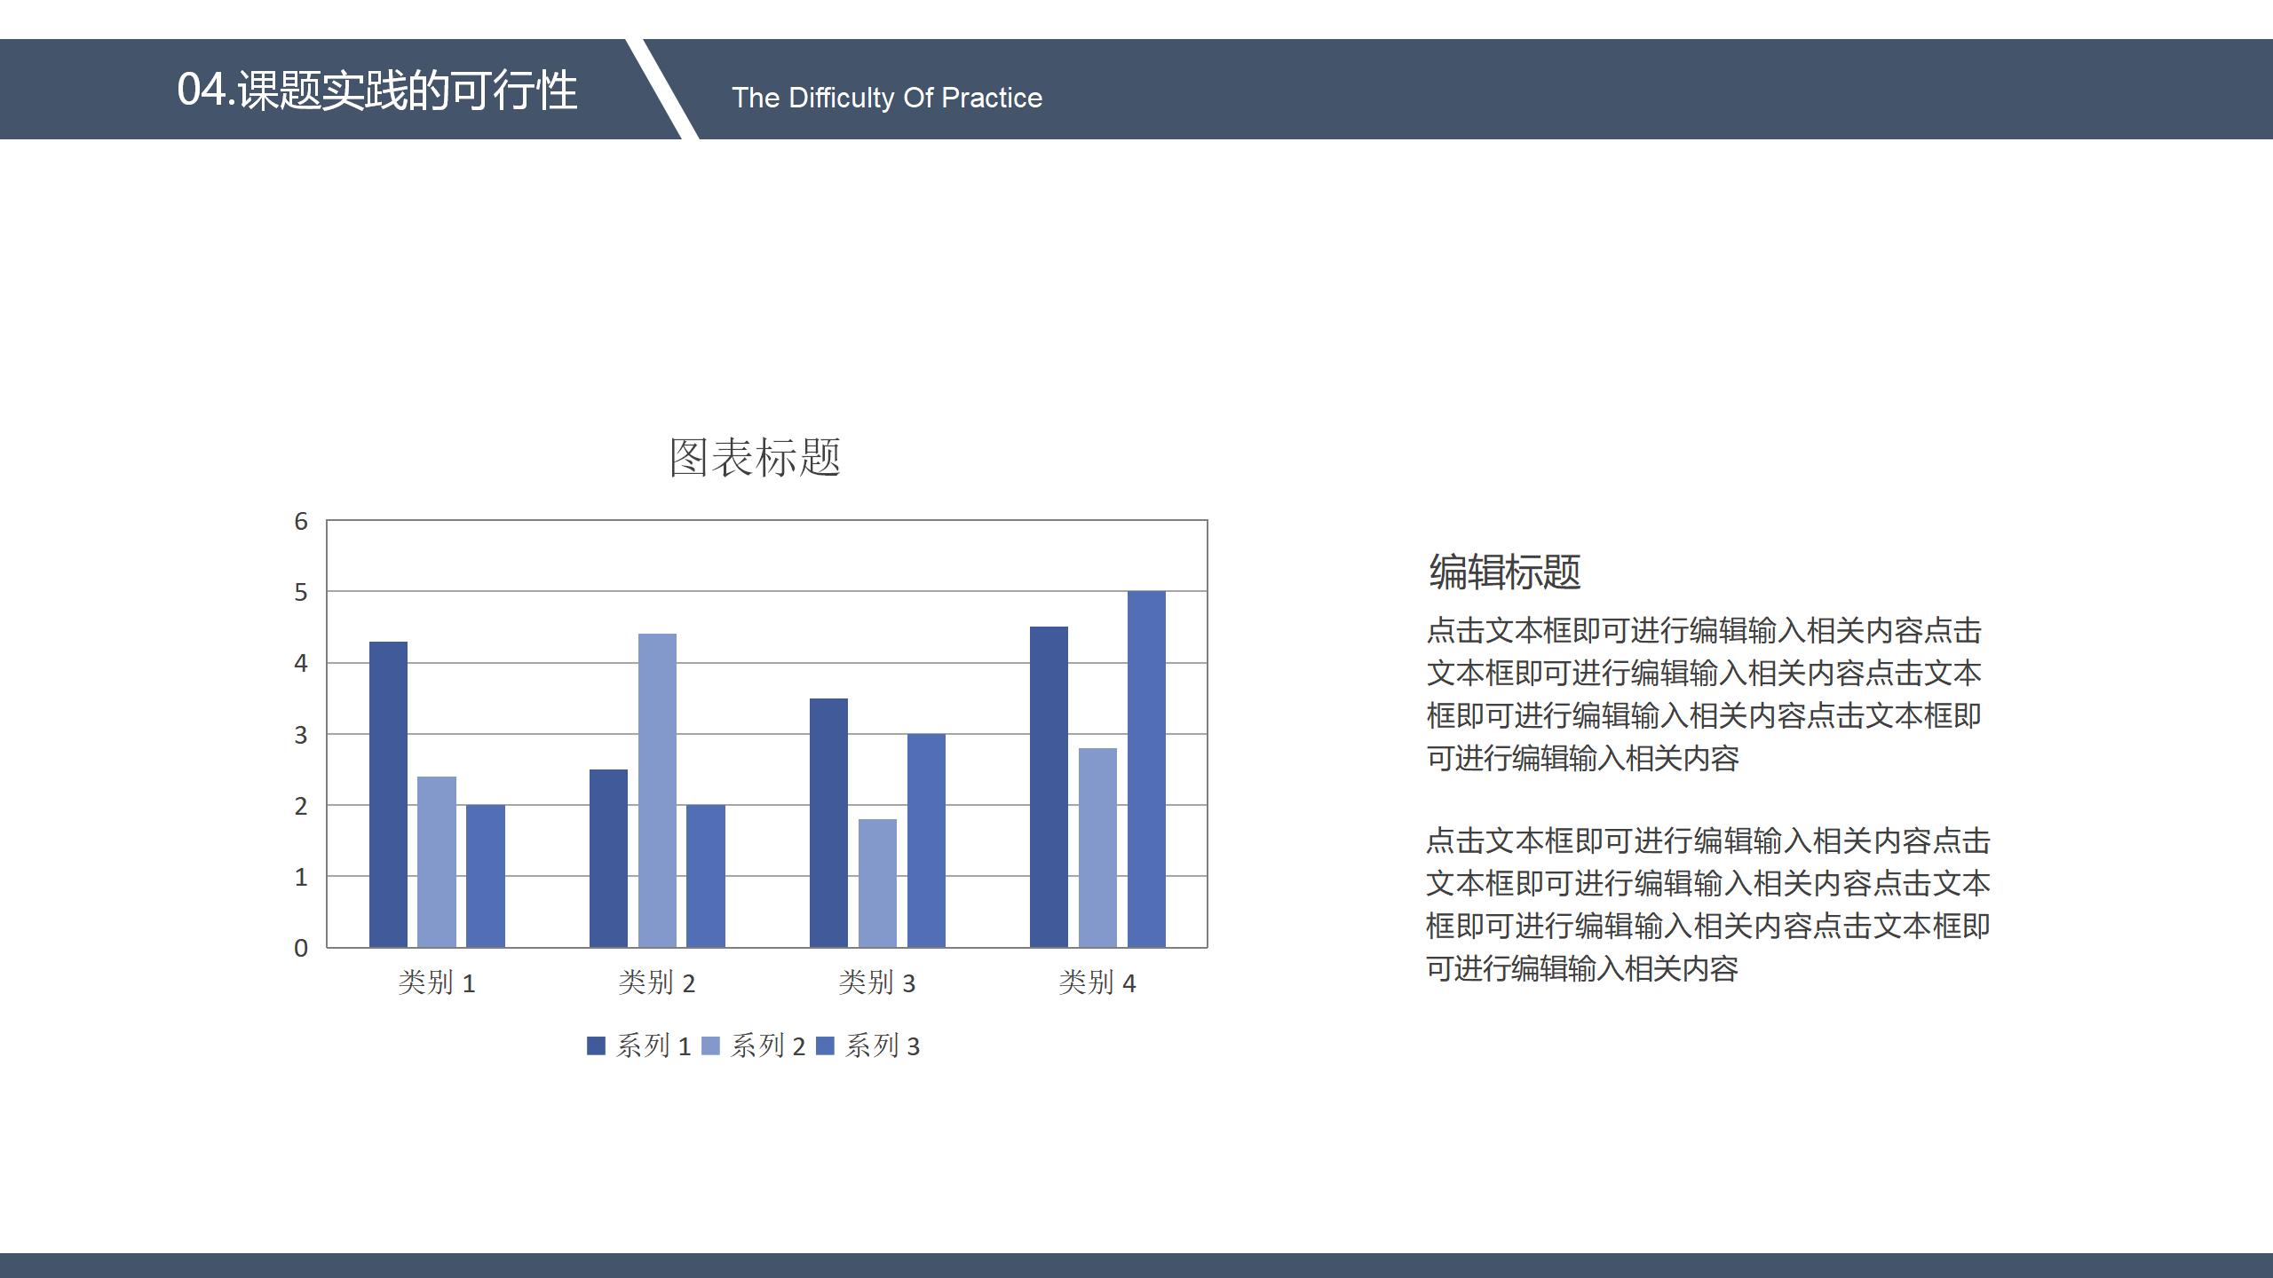2273x1278 pixels.
Task: Click the y-axis value 1
Action: pos(301,877)
